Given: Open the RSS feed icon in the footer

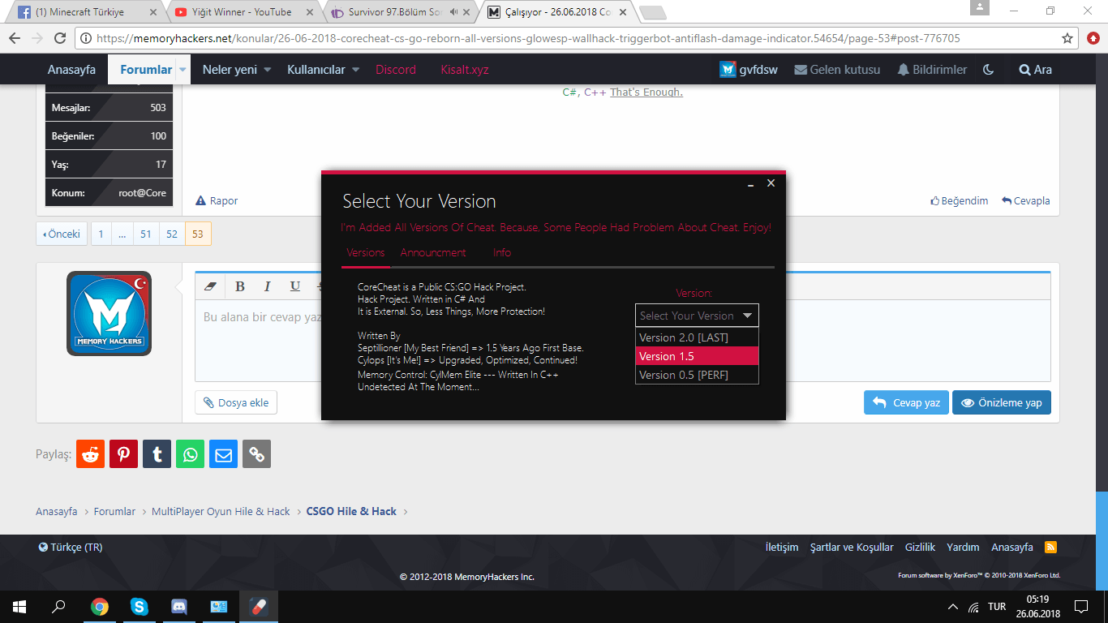Looking at the screenshot, I should tap(1050, 547).
